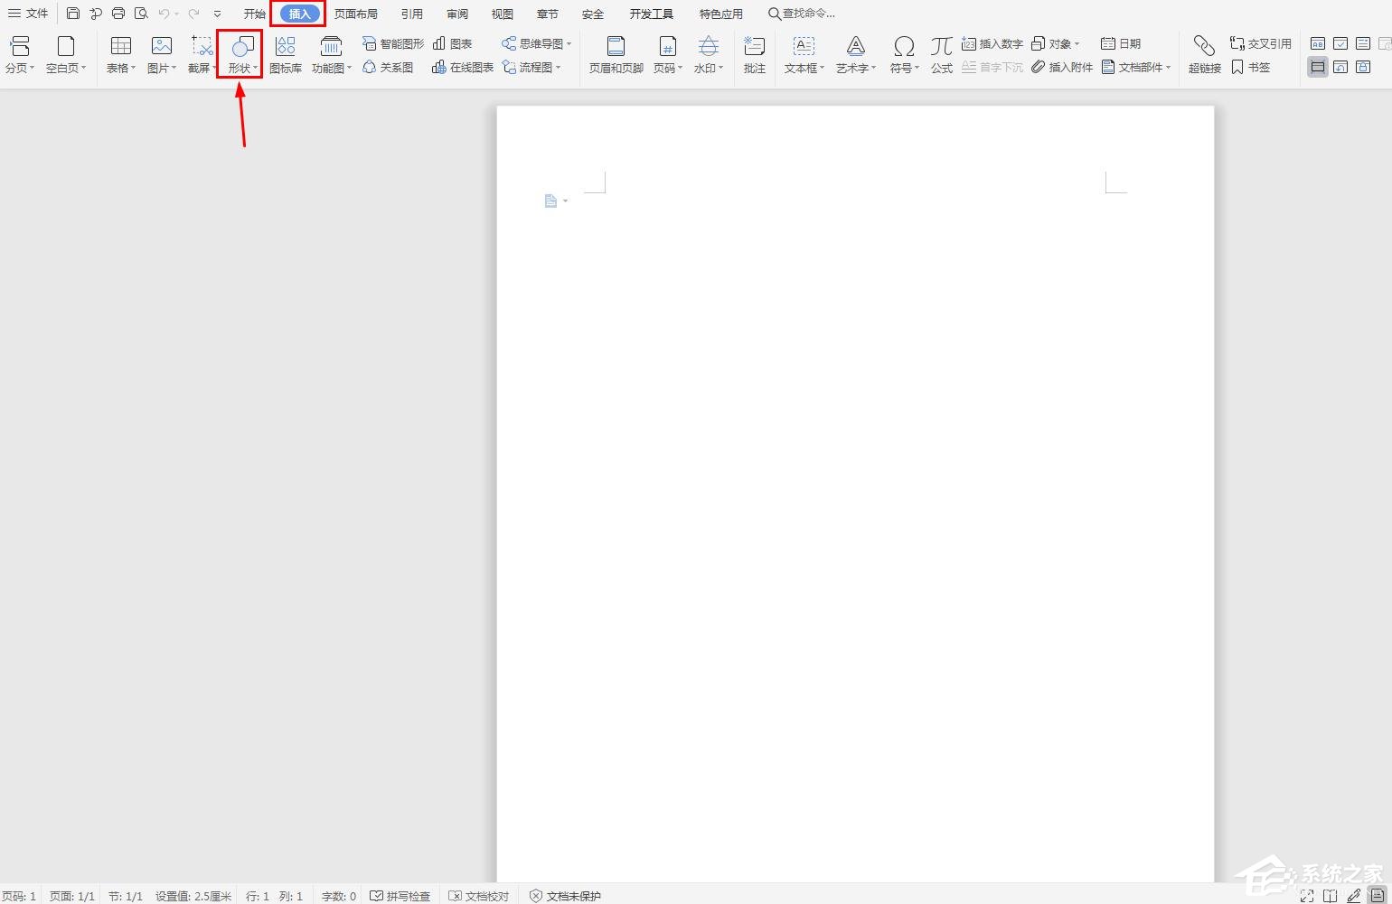Add a 批注 comment
Viewport: 1392px width, 904px height.
click(x=754, y=54)
